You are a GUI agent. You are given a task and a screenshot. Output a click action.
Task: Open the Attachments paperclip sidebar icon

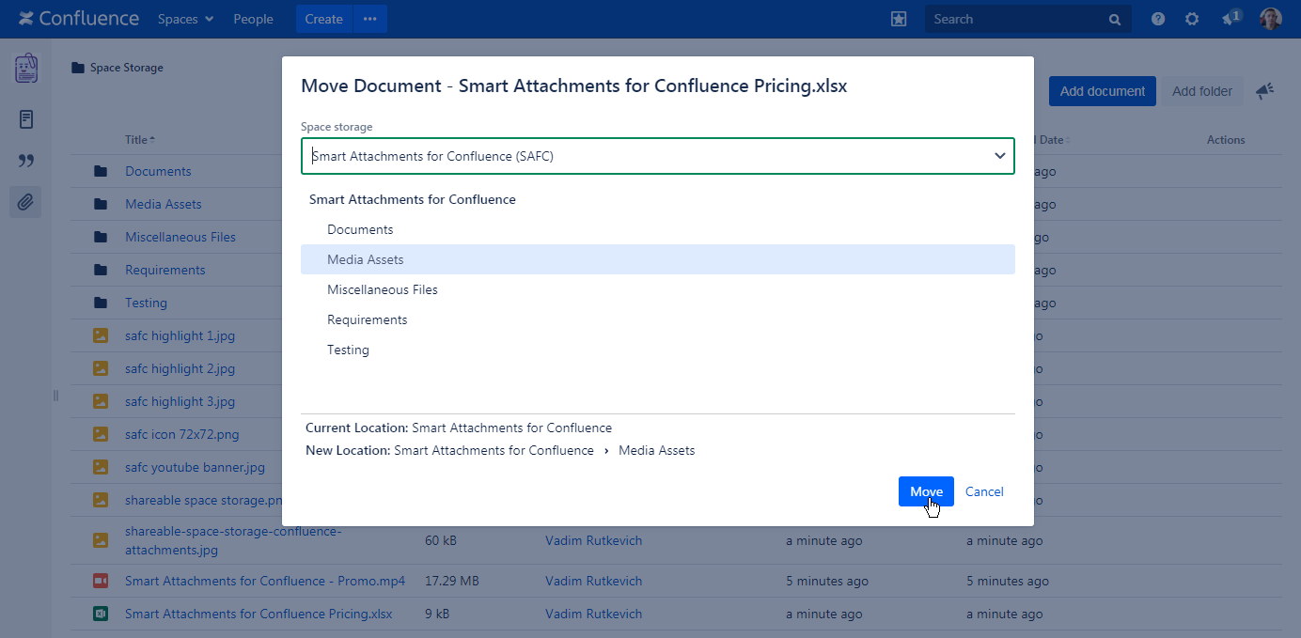pos(25,201)
